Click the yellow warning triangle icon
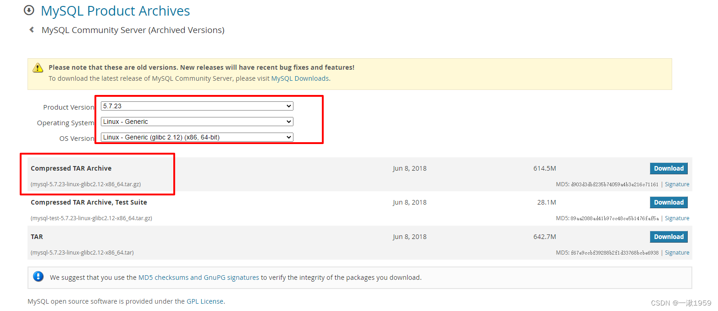This screenshot has height=311, width=718. 38,68
